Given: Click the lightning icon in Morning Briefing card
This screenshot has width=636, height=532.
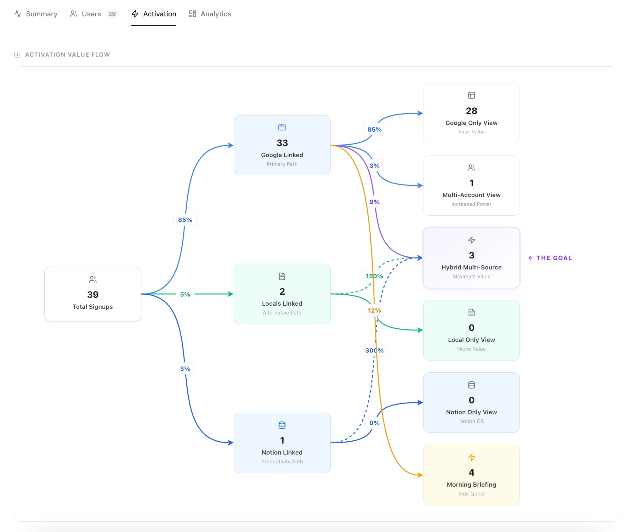Looking at the screenshot, I should point(471,457).
